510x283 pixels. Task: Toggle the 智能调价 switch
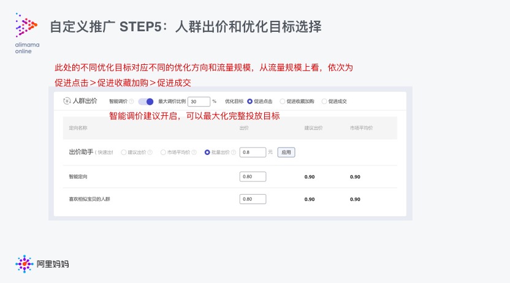(146, 102)
